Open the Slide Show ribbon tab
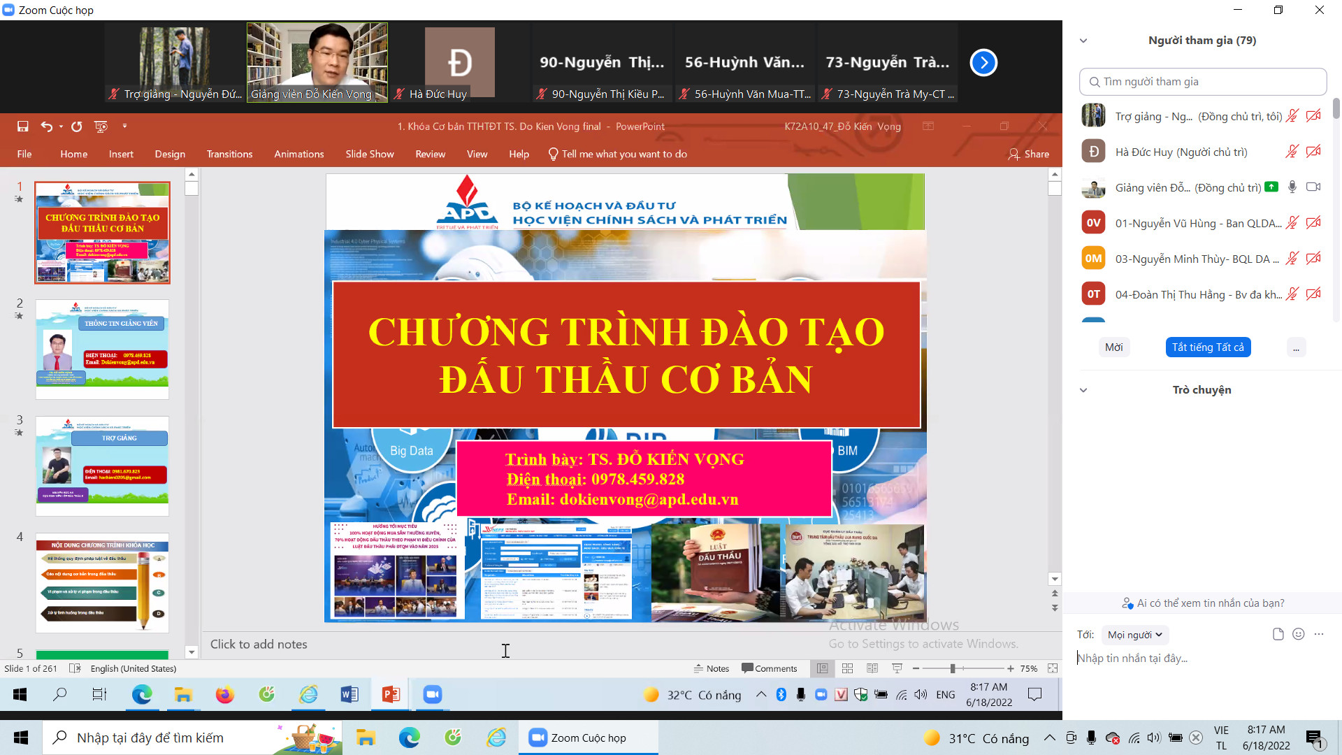 point(369,154)
